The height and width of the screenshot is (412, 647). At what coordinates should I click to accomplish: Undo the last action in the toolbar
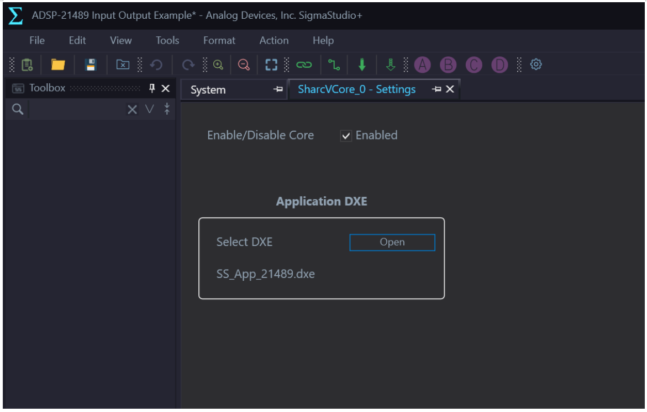156,65
